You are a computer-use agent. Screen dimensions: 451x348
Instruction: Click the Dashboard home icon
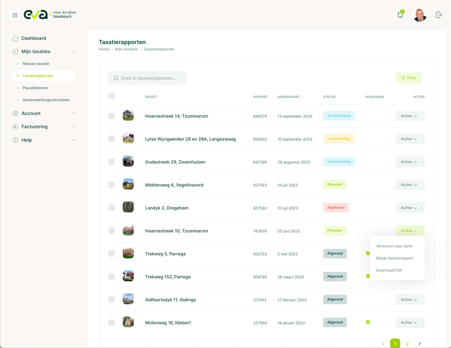click(x=16, y=38)
